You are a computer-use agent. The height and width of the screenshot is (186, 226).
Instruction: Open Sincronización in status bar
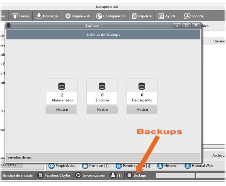(x=91, y=175)
